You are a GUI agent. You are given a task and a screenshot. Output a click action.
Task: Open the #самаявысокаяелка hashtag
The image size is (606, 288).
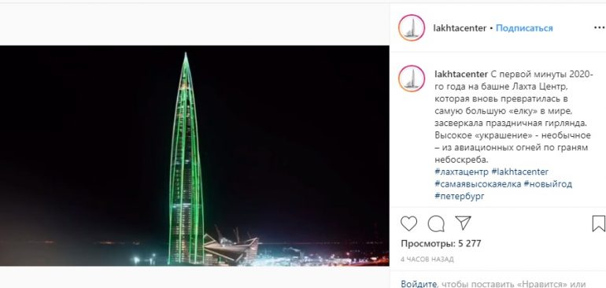tap(478, 184)
